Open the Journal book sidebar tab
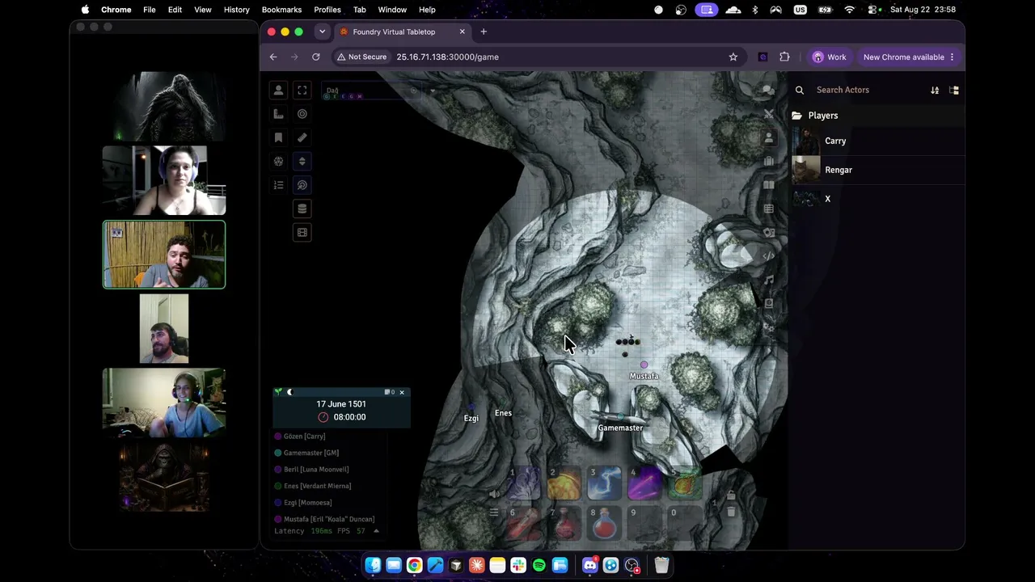The image size is (1035, 582). 769,185
